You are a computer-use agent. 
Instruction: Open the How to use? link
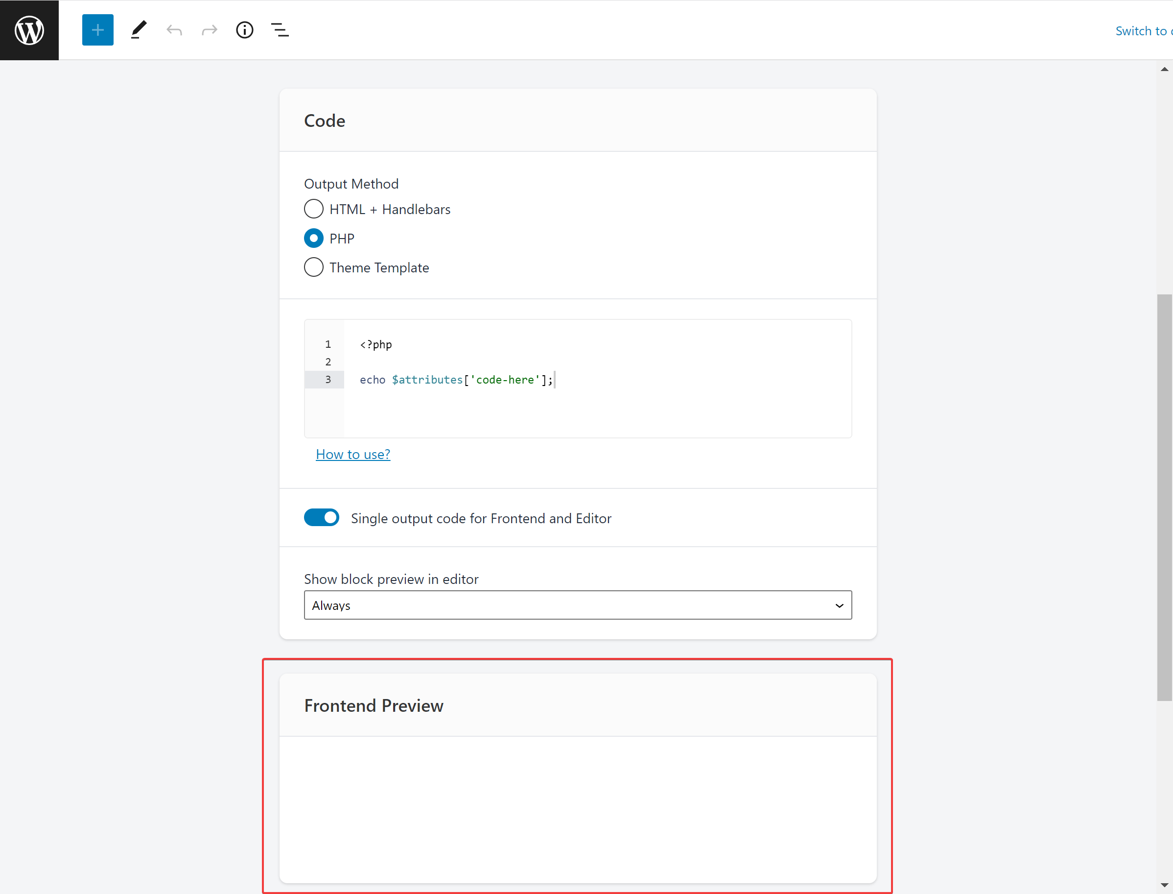coord(353,455)
